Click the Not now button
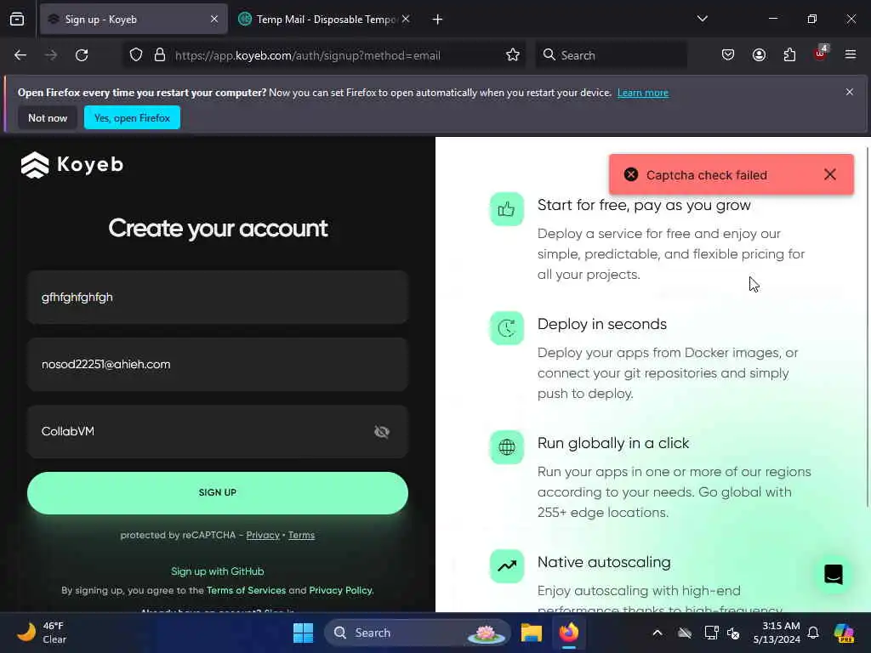Image resolution: width=871 pixels, height=653 pixels. (48, 117)
